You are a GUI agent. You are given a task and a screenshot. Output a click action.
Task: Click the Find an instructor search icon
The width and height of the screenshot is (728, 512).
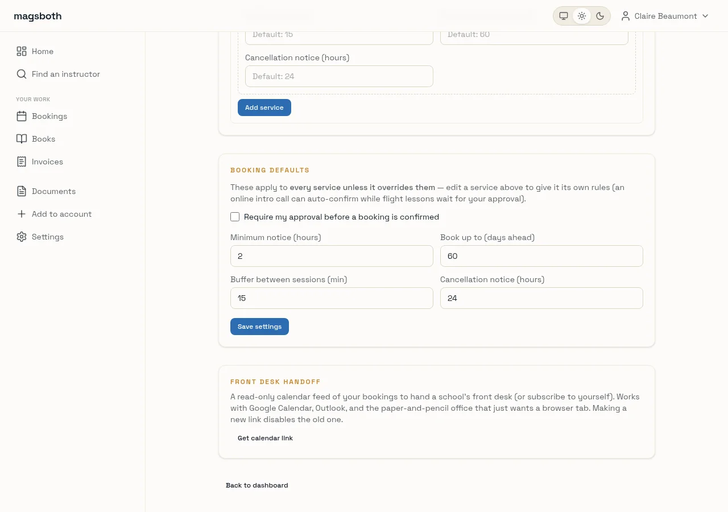22,74
